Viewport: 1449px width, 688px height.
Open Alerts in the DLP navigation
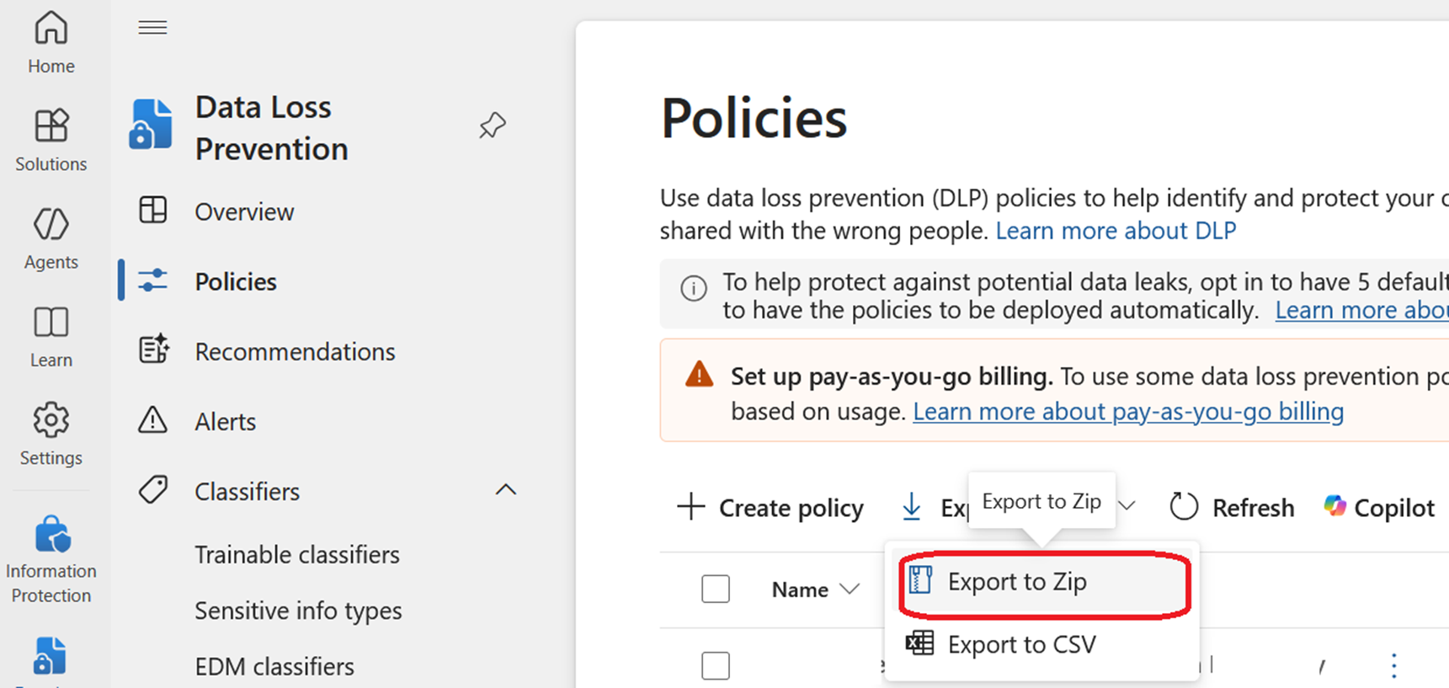click(x=225, y=421)
